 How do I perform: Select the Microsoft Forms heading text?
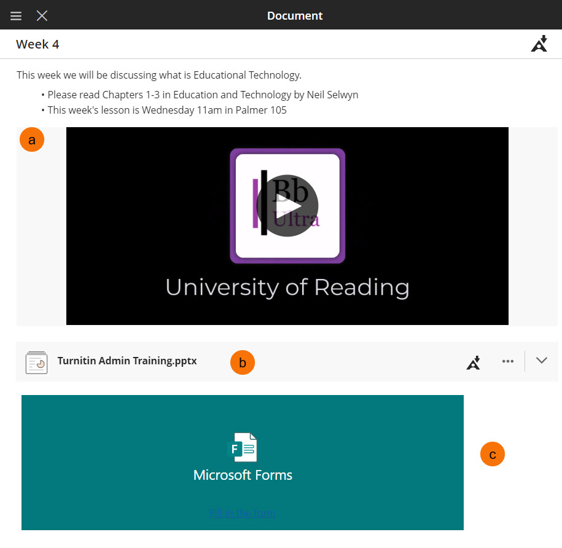click(x=243, y=475)
